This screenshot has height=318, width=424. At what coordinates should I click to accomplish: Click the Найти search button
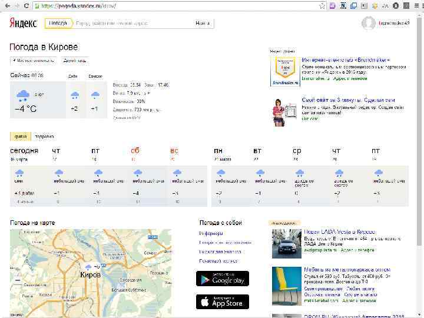203,23
